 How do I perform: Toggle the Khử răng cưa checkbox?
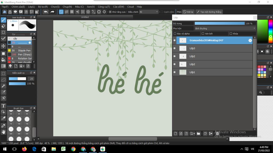(110, 12)
